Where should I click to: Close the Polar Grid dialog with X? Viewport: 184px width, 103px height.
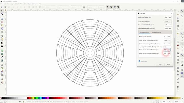171,13
